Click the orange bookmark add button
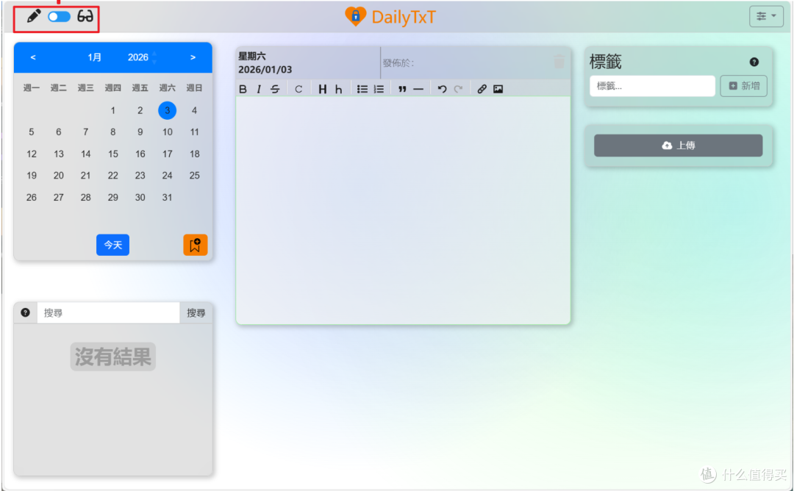Viewport: 794px width, 491px height. coord(195,245)
